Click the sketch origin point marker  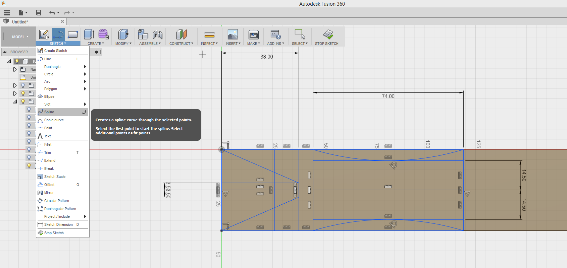pos(221,149)
